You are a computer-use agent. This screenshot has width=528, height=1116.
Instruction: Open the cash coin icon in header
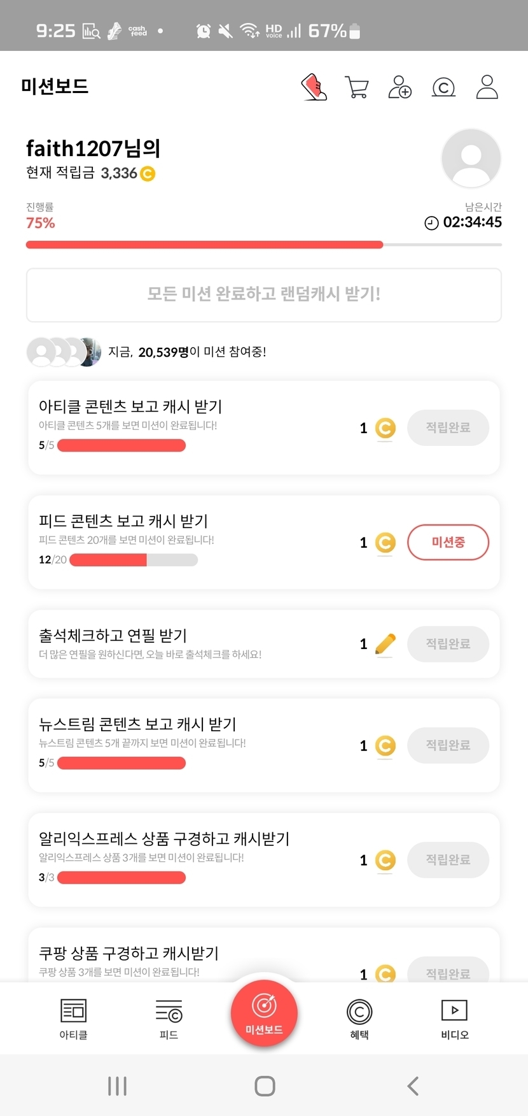pos(443,87)
